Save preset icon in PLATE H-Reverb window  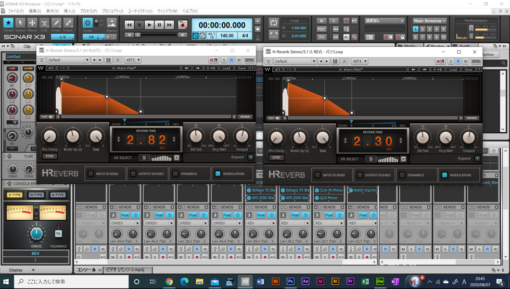(x=109, y=60)
